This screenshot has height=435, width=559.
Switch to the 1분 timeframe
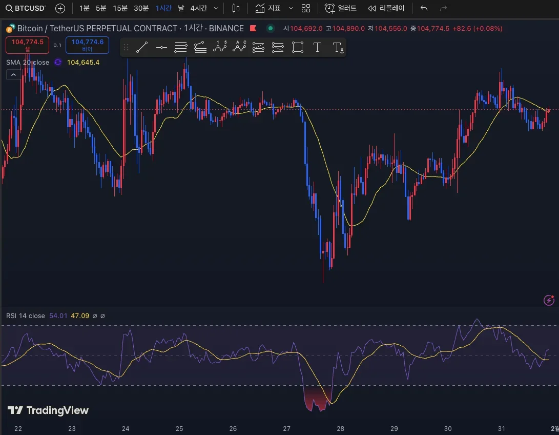pos(84,8)
